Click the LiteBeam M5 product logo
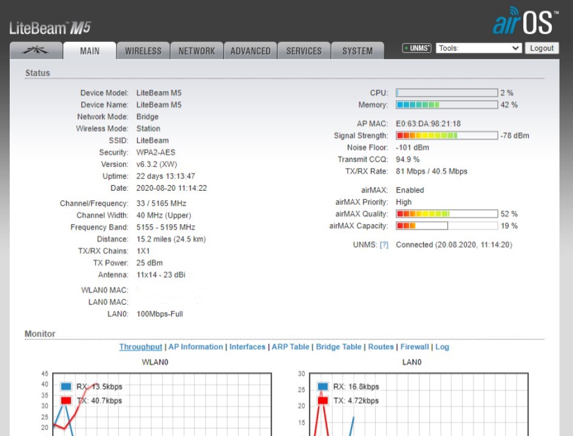Image resolution: width=573 pixels, height=436 pixels. (50, 28)
